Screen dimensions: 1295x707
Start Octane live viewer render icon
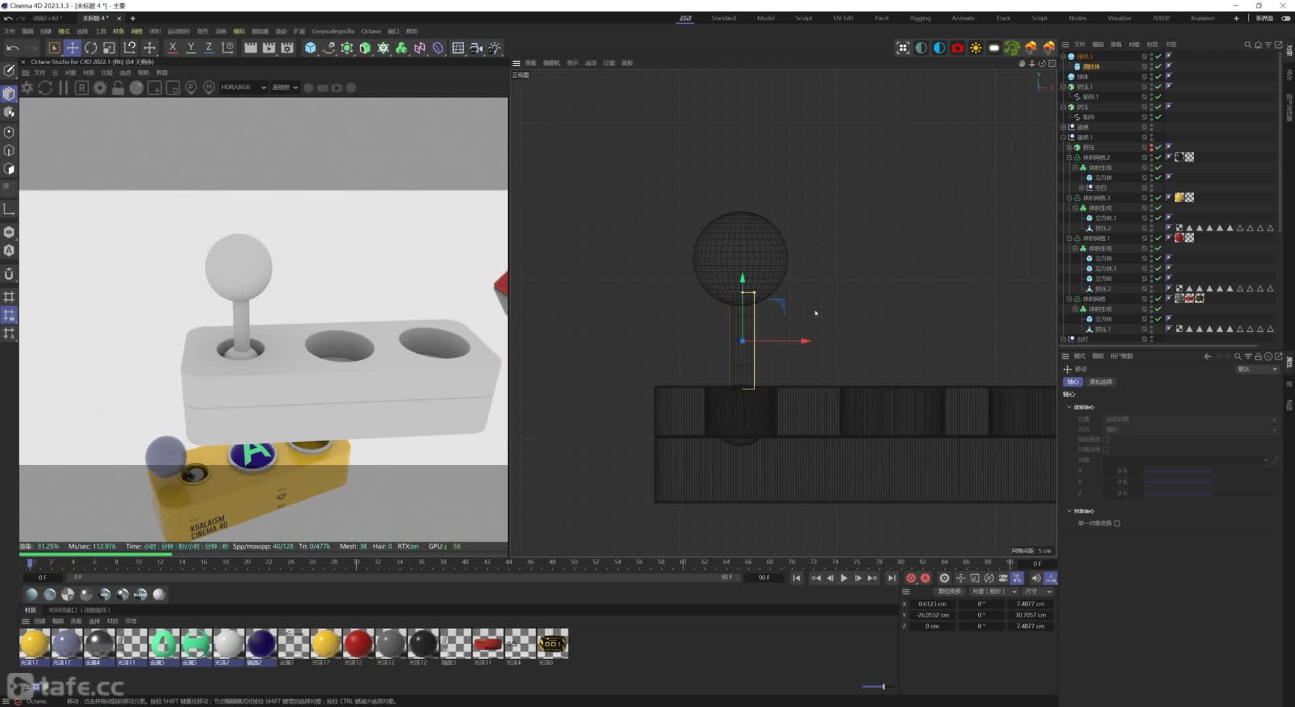pyautogui.click(x=27, y=88)
